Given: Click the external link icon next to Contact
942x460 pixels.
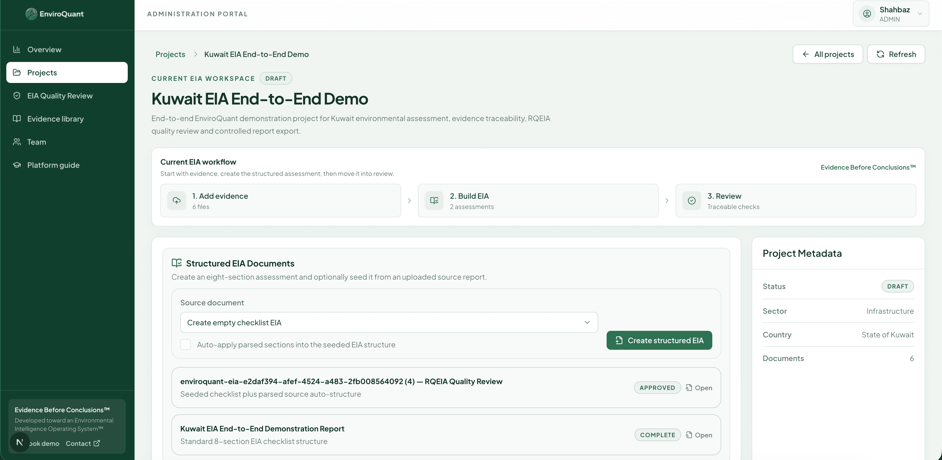Looking at the screenshot, I should coord(96,443).
